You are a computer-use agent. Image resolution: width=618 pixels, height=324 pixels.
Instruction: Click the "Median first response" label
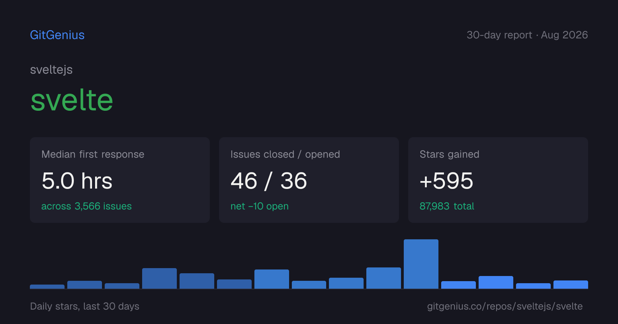click(x=93, y=154)
